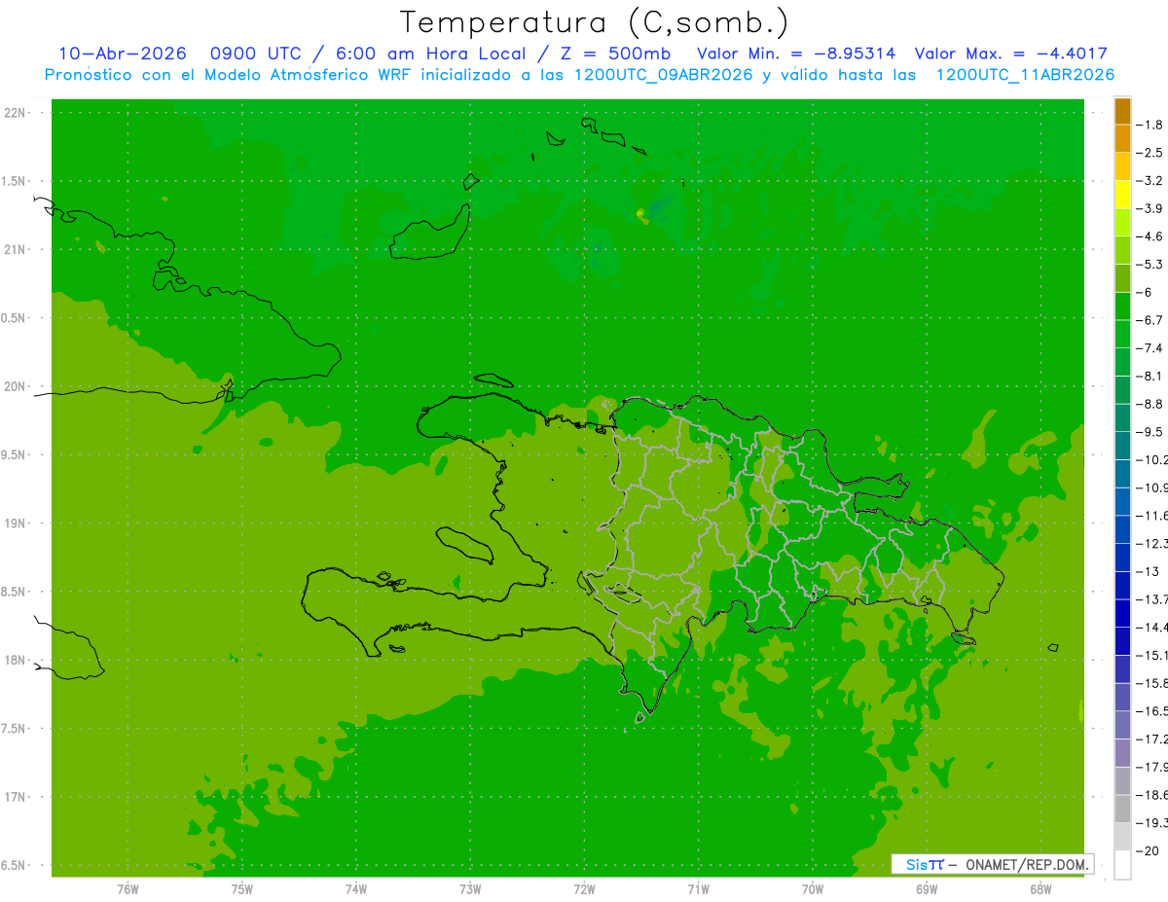This screenshot has height=902, width=1168.
Task: Click the gray -19.3 legend swatch
Action: [x=1122, y=809]
